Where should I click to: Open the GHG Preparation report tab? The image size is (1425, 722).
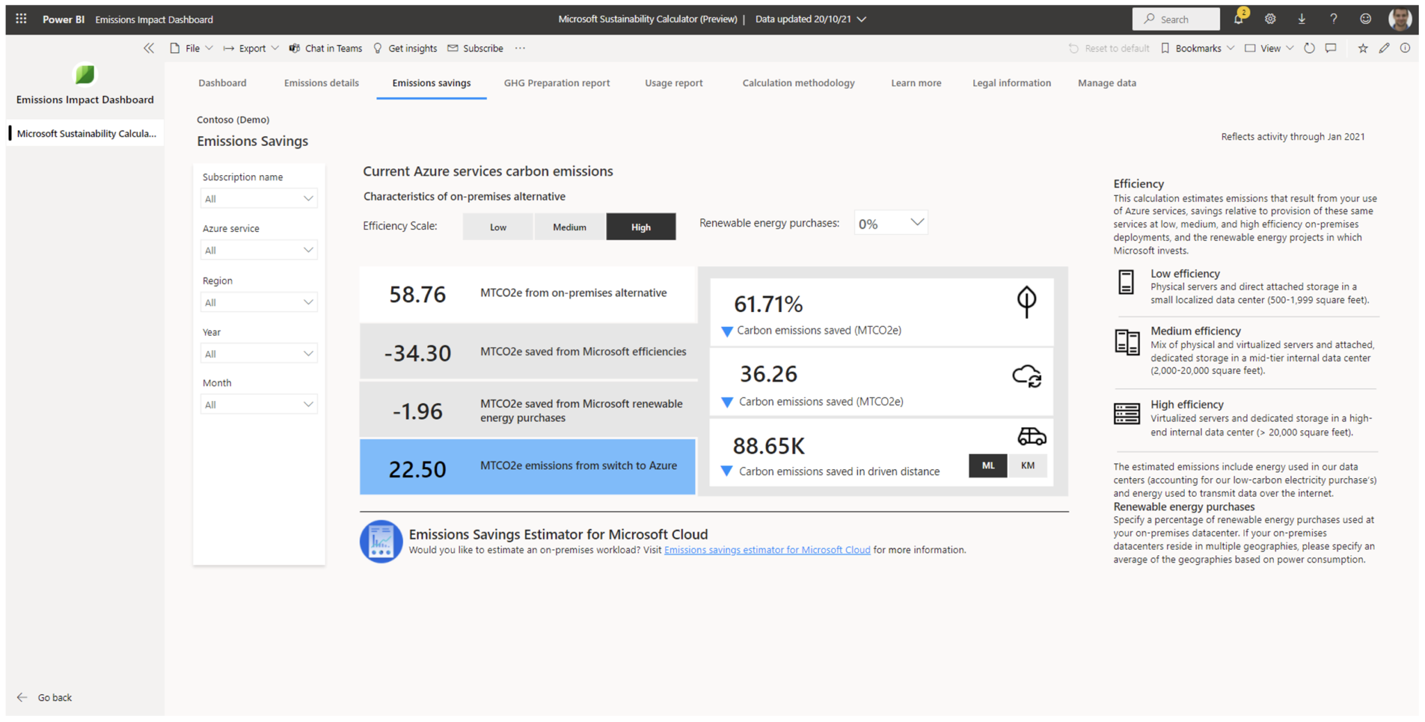[557, 83]
